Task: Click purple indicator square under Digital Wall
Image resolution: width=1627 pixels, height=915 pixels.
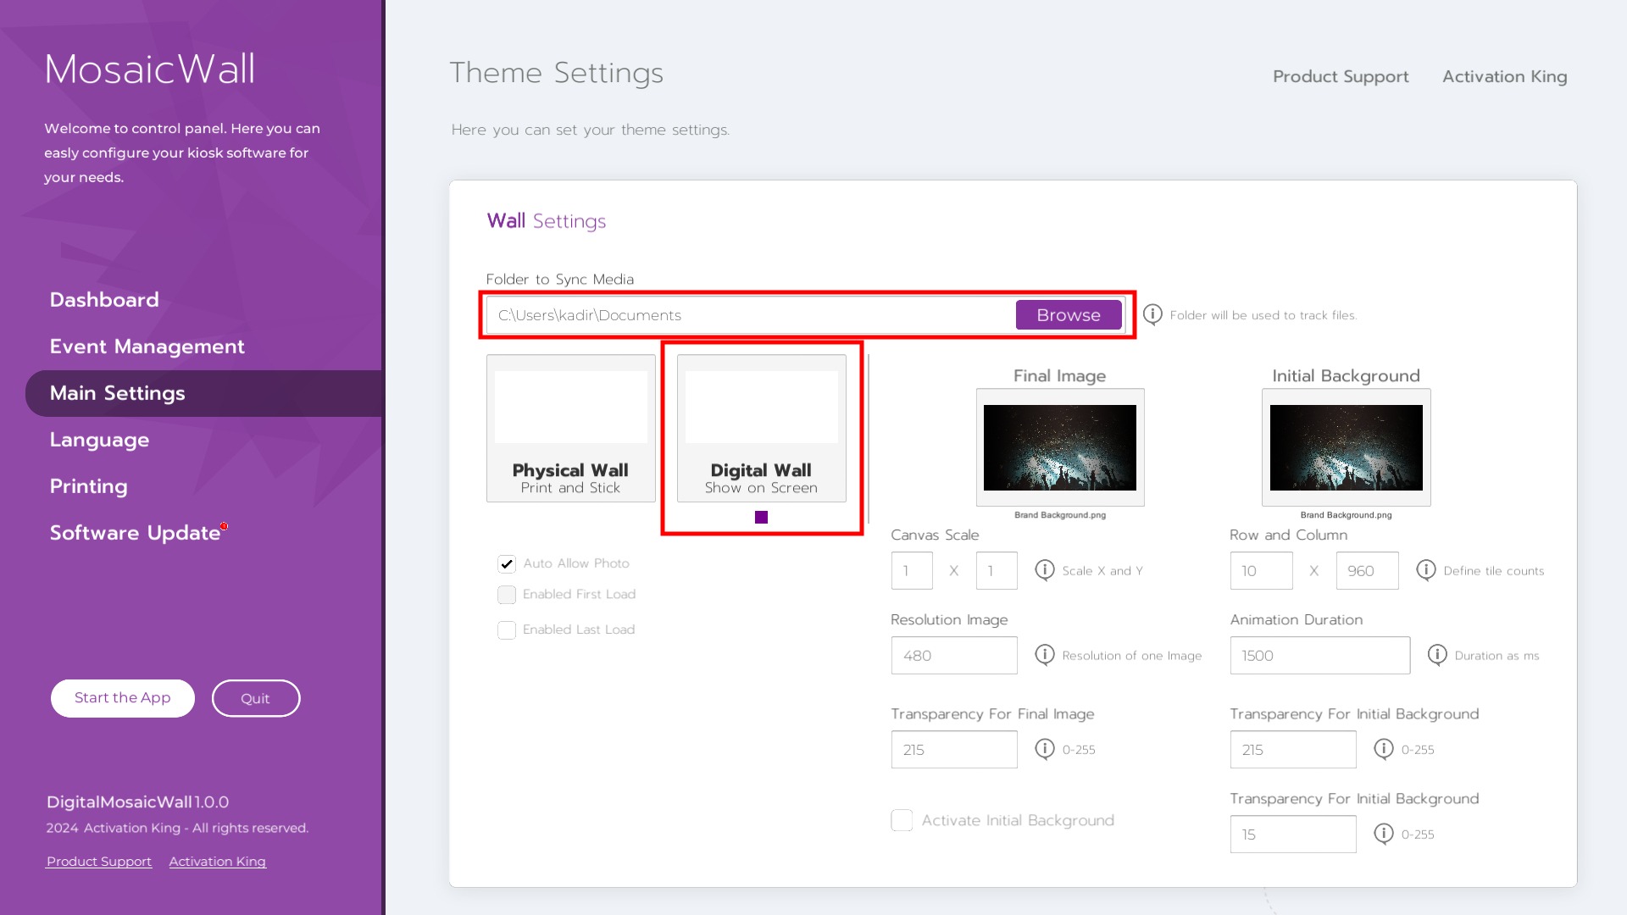Action: (x=761, y=518)
